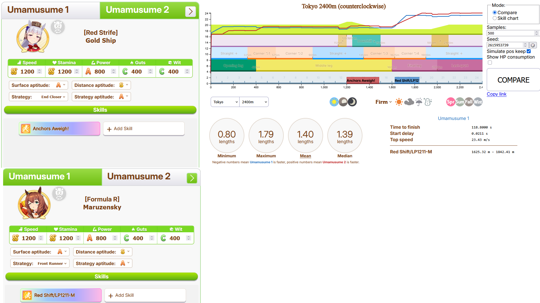Viewport: 540px width, 303px height.
Task: Click Gold Ship's Power value field
Action: pos(100,72)
